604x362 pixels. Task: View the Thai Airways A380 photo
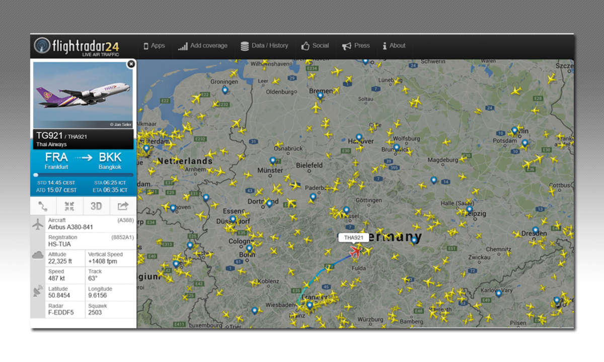[83, 95]
